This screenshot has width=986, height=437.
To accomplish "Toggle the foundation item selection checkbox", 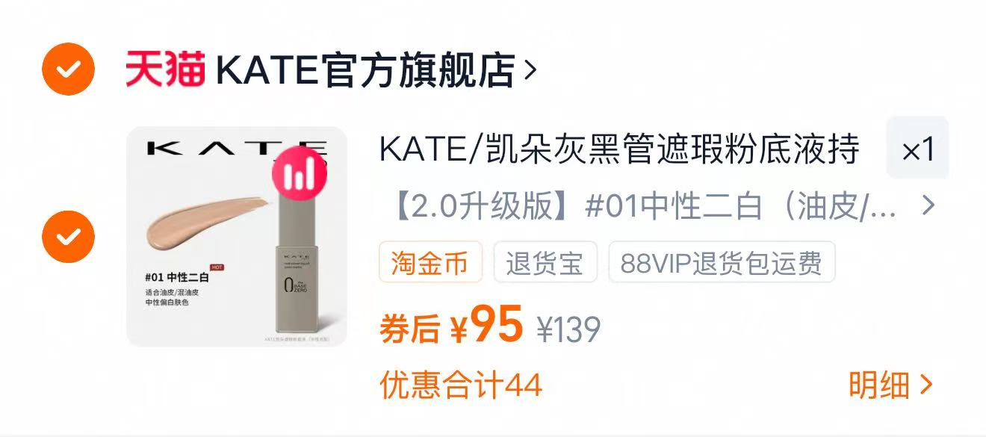I will 68,237.
